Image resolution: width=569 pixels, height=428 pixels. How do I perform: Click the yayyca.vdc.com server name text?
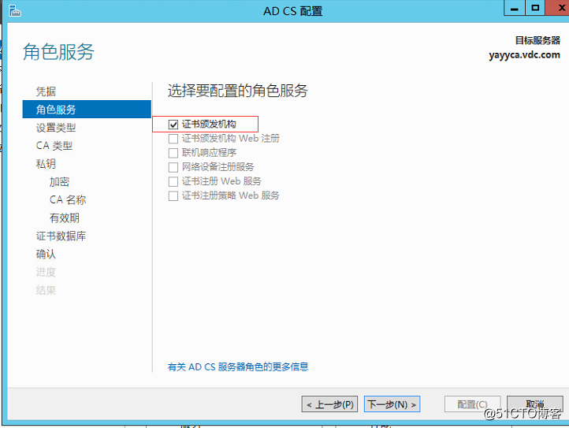(x=524, y=55)
